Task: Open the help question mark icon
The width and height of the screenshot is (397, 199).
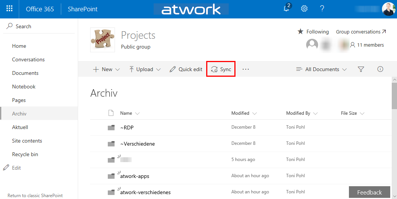Action: point(322,9)
